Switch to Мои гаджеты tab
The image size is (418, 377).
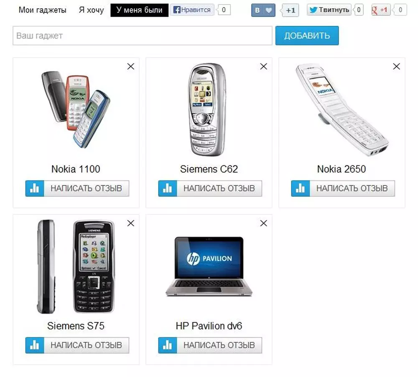pos(42,10)
